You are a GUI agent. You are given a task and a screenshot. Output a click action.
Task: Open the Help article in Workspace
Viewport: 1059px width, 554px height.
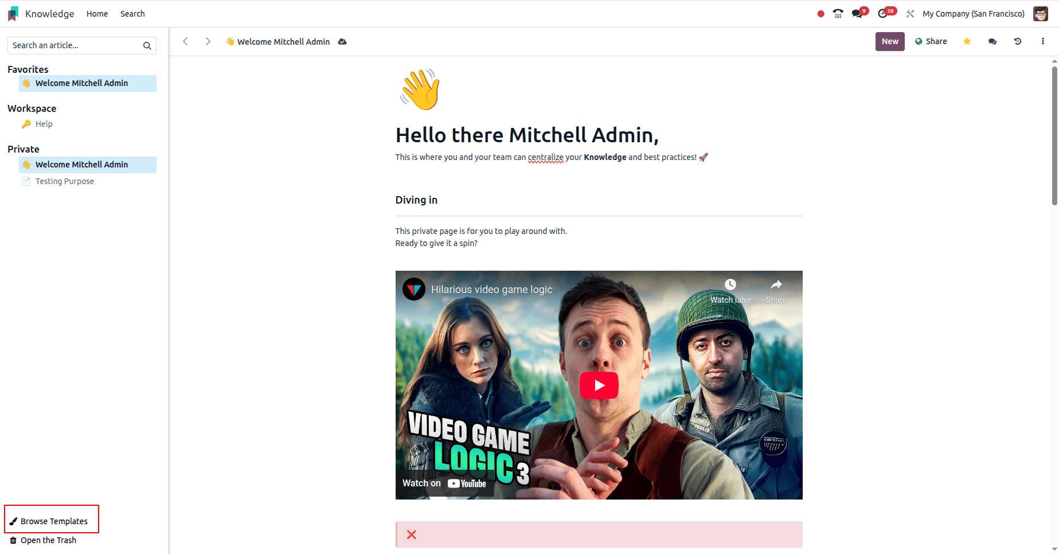point(44,124)
